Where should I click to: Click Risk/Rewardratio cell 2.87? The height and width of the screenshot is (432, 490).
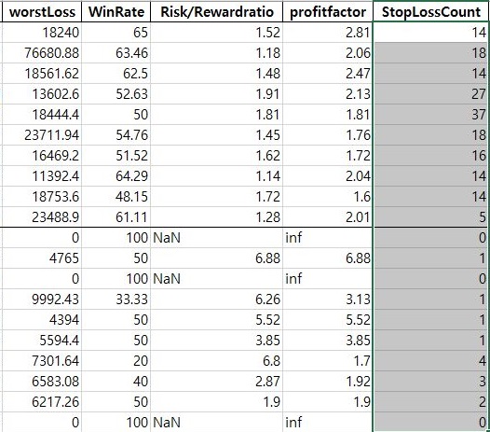click(x=216, y=382)
